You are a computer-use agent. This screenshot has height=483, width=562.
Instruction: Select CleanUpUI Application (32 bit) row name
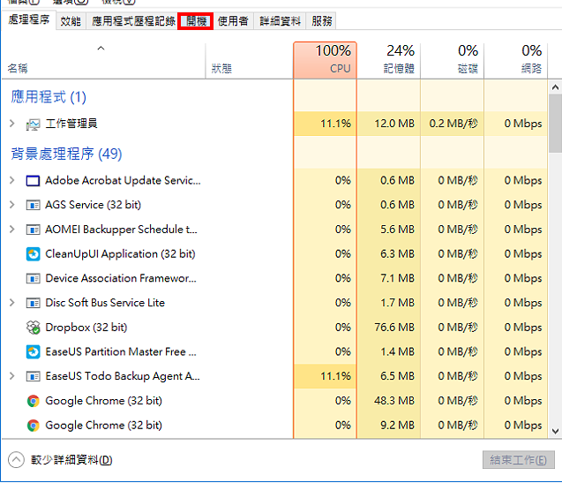[120, 253]
